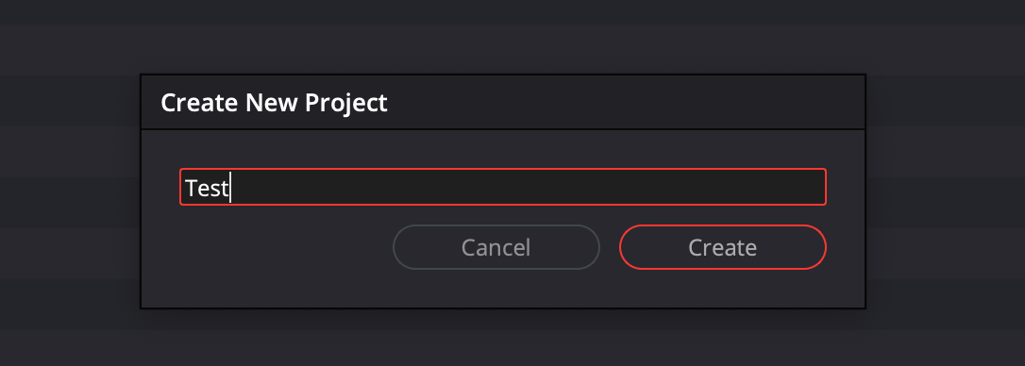The image size is (1025, 366).
Task: Click the Create New Project heading text
Action: pos(274,103)
